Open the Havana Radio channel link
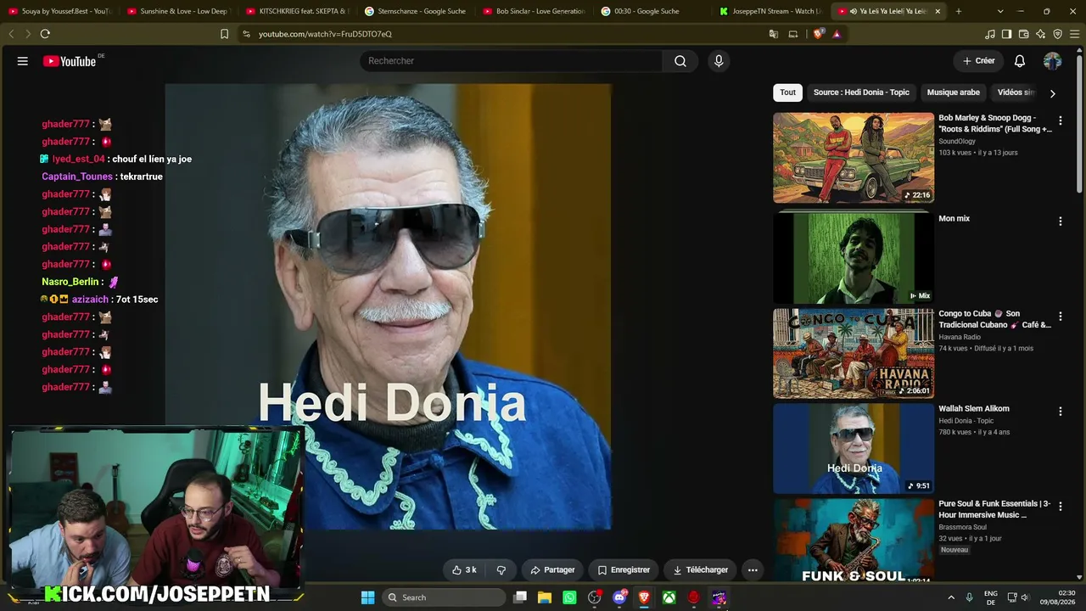Screen dimensions: 1086x611 tap(960, 337)
